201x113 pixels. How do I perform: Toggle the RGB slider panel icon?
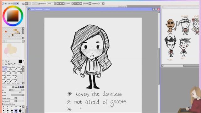[x=6, y=3]
